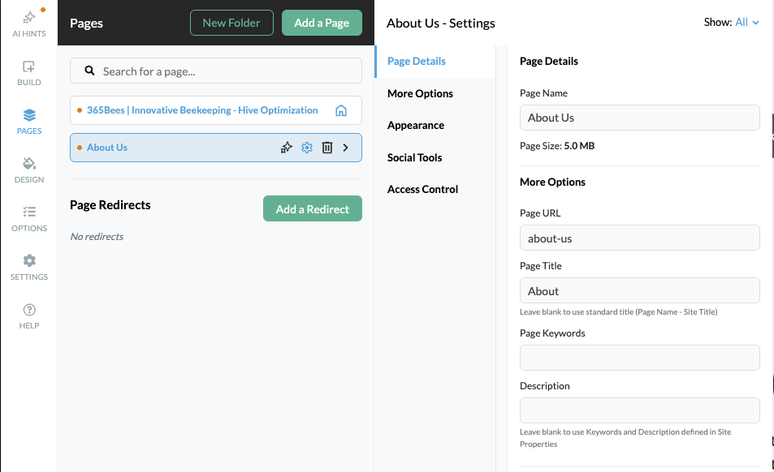774x472 pixels.
Task: Click the Add a Page button
Action: coord(322,23)
